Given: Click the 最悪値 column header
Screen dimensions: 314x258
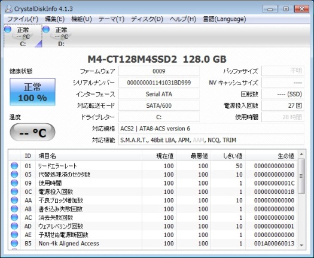Looking at the screenshot, I should click(194, 156).
